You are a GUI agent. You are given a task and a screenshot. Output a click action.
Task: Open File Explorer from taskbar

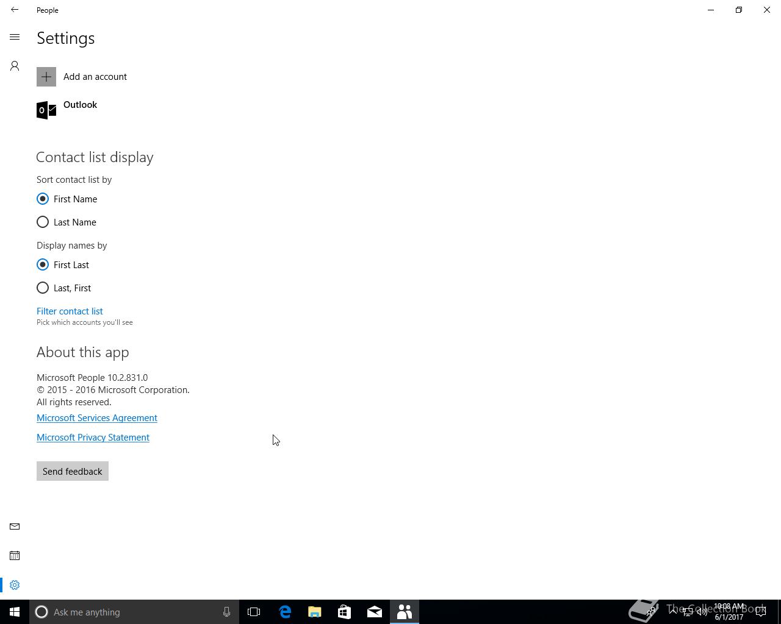[314, 612]
